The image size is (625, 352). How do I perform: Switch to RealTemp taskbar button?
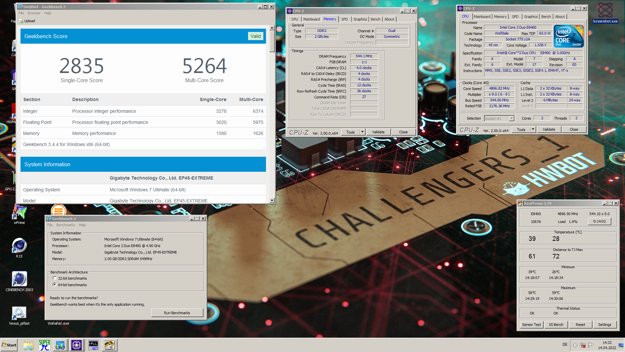(110, 345)
